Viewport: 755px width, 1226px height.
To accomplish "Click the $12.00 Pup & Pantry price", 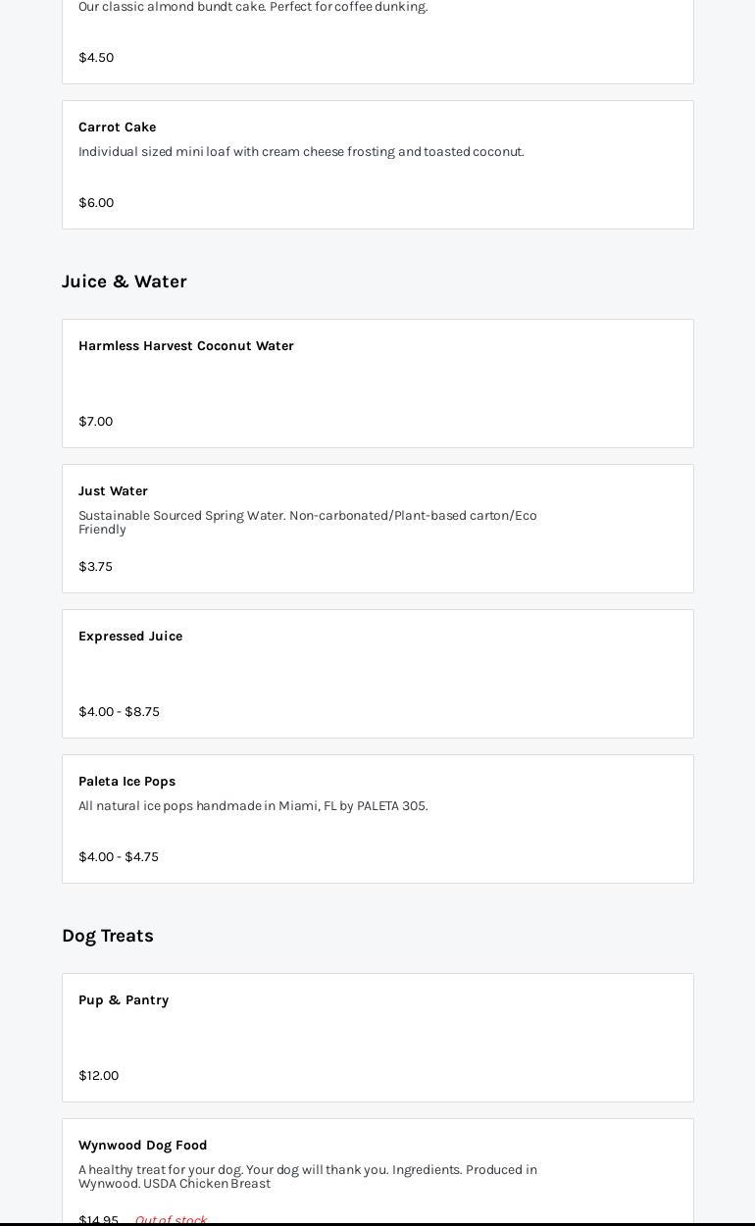I will coord(98,1076).
